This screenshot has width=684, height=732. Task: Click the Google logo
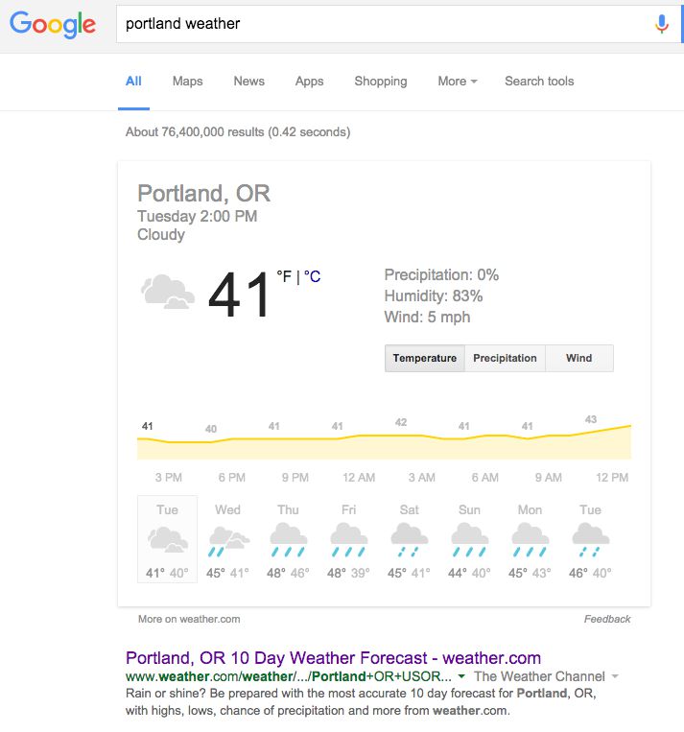[53, 24]
